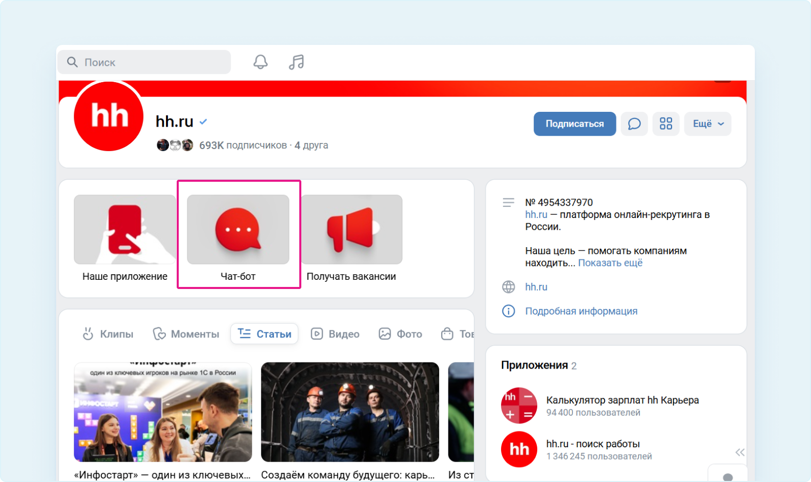Click the globe icon beside hh.ru website

(509, 287)
